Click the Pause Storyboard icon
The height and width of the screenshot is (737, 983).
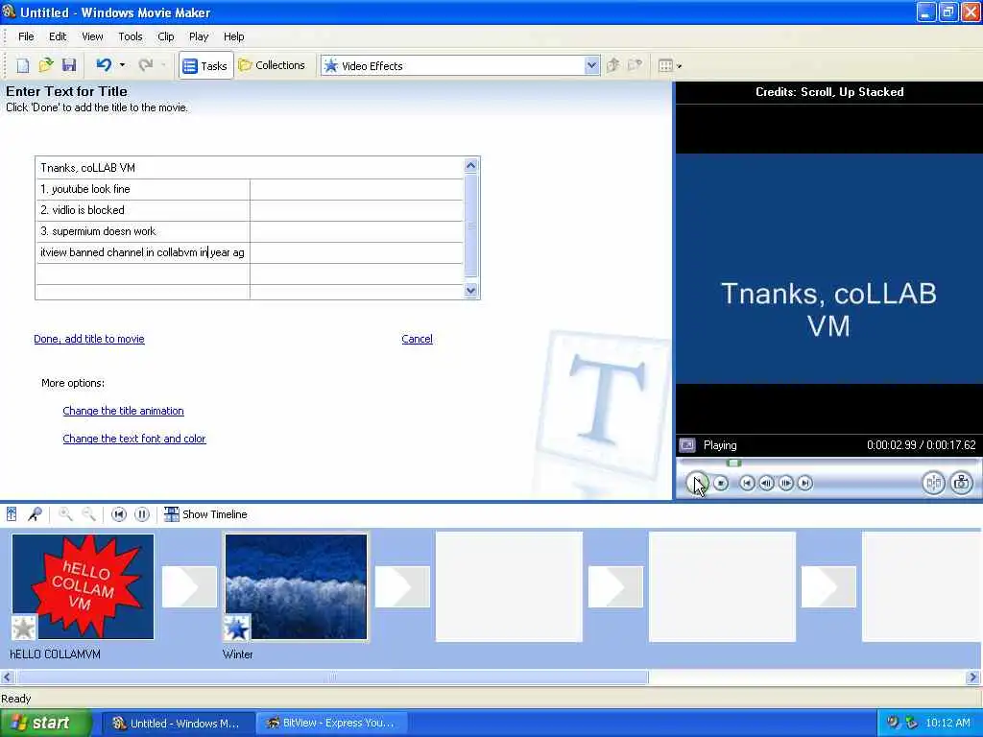pos(142,514)
